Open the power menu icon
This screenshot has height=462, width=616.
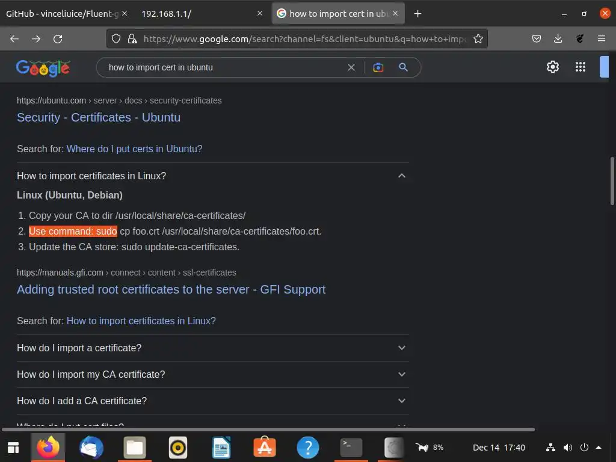coord(584,447)
